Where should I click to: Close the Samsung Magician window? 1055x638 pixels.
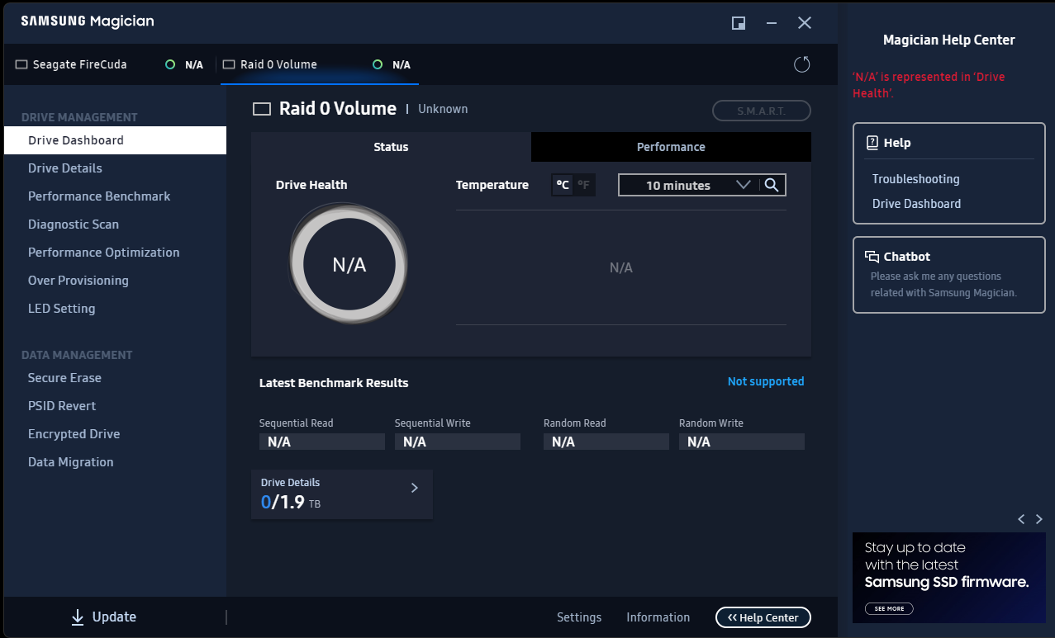805,23
